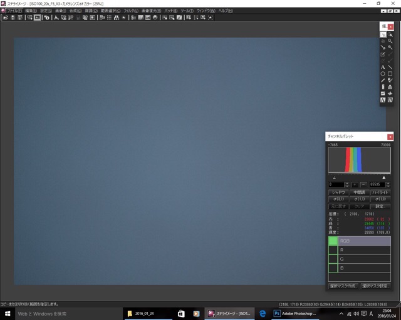This screenshot has height=320, width=401.
Task: Decrease the minimum level value 0 stepper
Action: click(x=346, y=186)
